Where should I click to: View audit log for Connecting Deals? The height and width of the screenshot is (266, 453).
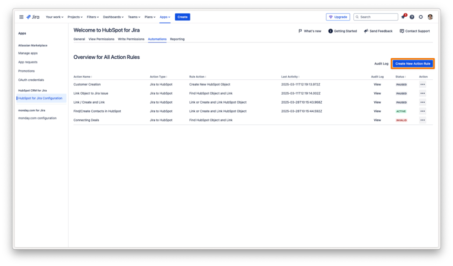pos(377,120)
